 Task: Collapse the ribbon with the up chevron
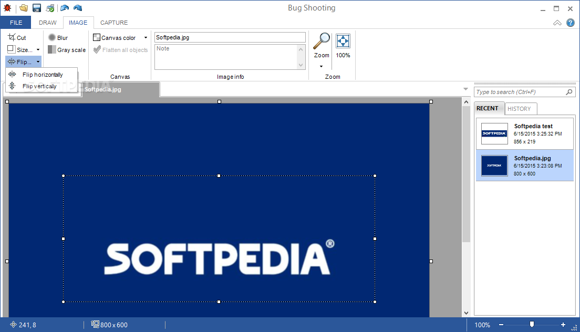click(x=557, y=23)
